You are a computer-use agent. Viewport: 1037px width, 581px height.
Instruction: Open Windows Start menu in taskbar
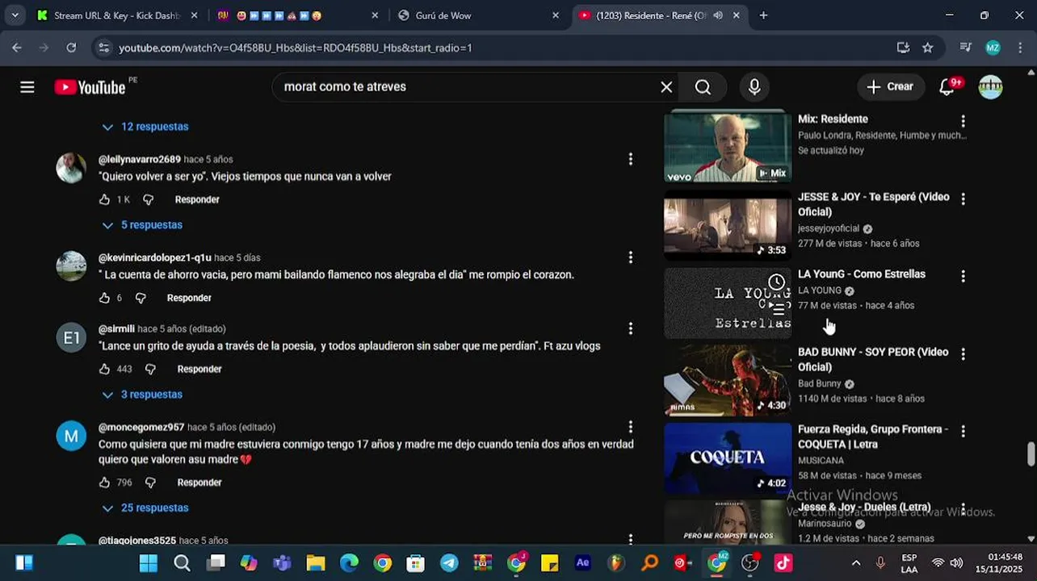pos(149,563)
